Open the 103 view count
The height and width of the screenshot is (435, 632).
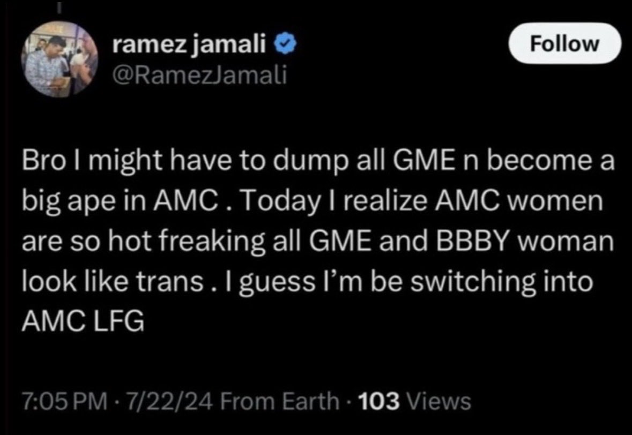378,401
